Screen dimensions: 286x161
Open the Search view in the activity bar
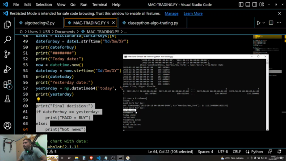coord(7,39)
